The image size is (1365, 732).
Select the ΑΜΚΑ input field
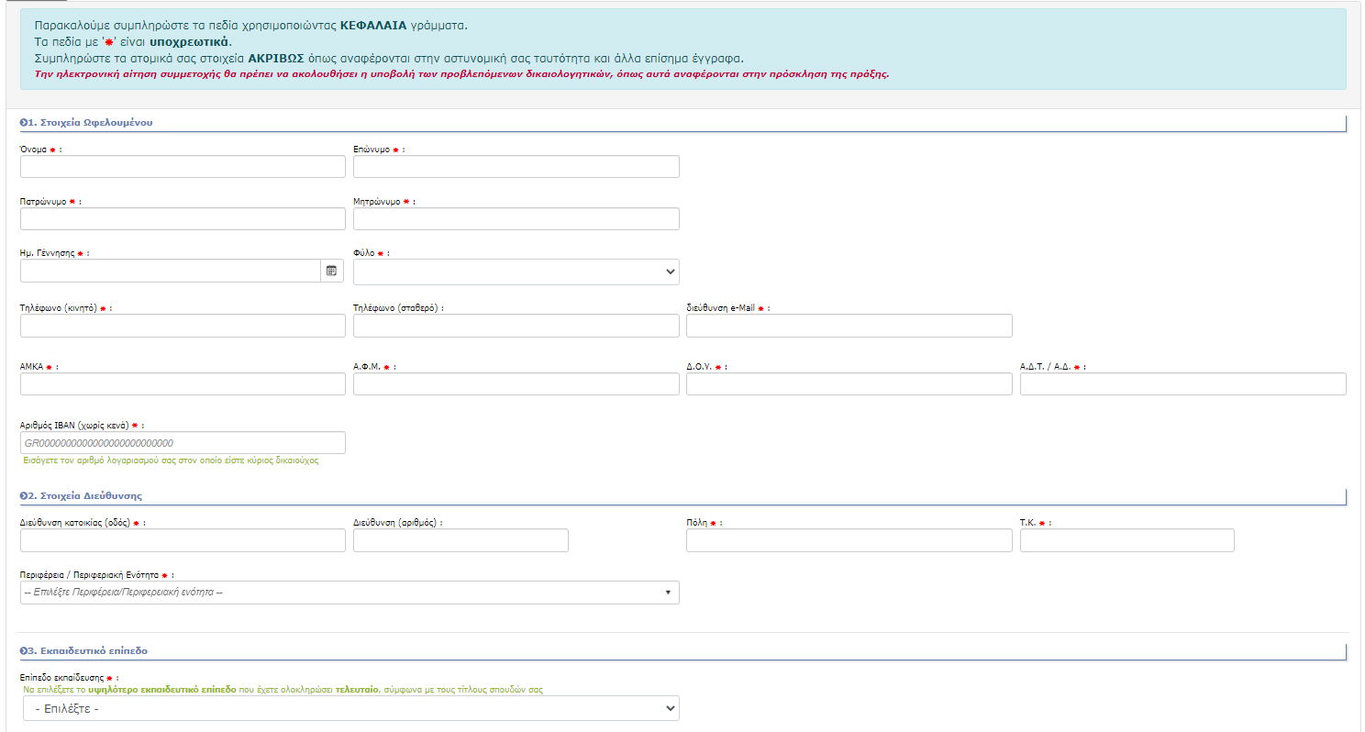click(x=183, y=384)
